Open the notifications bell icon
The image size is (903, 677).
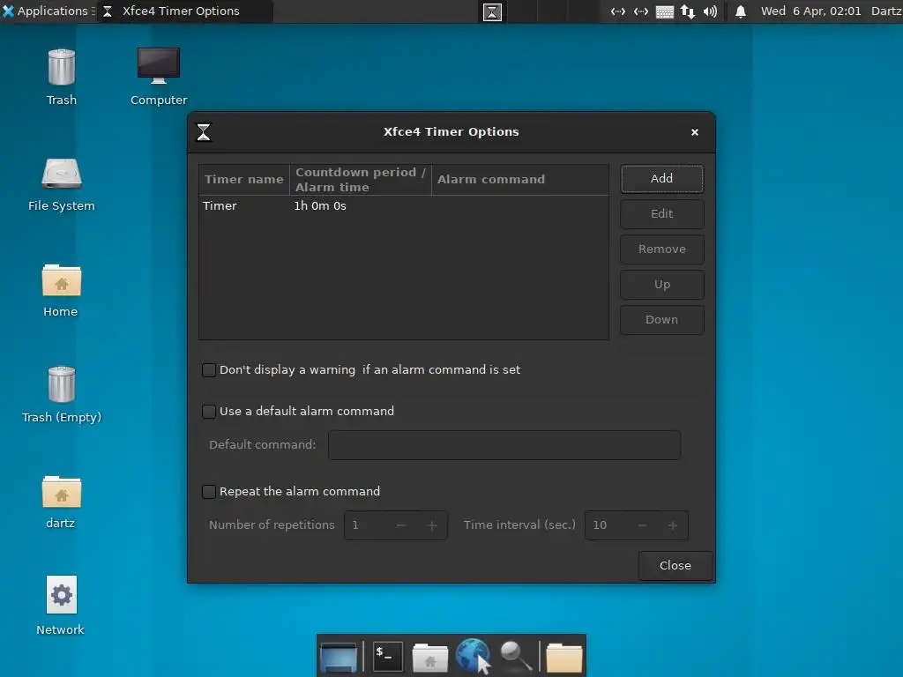point(741,11)
